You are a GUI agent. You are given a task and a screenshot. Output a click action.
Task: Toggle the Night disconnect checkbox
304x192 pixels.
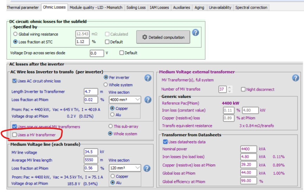tap(243, 89)
